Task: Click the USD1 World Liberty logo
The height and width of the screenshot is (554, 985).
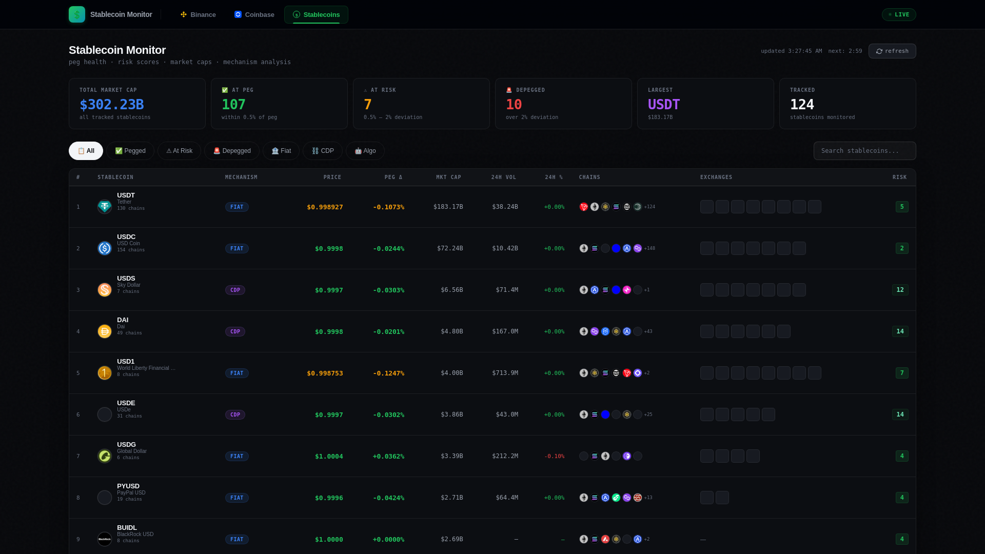Action: pyautogui.click(x=105, y=373)
